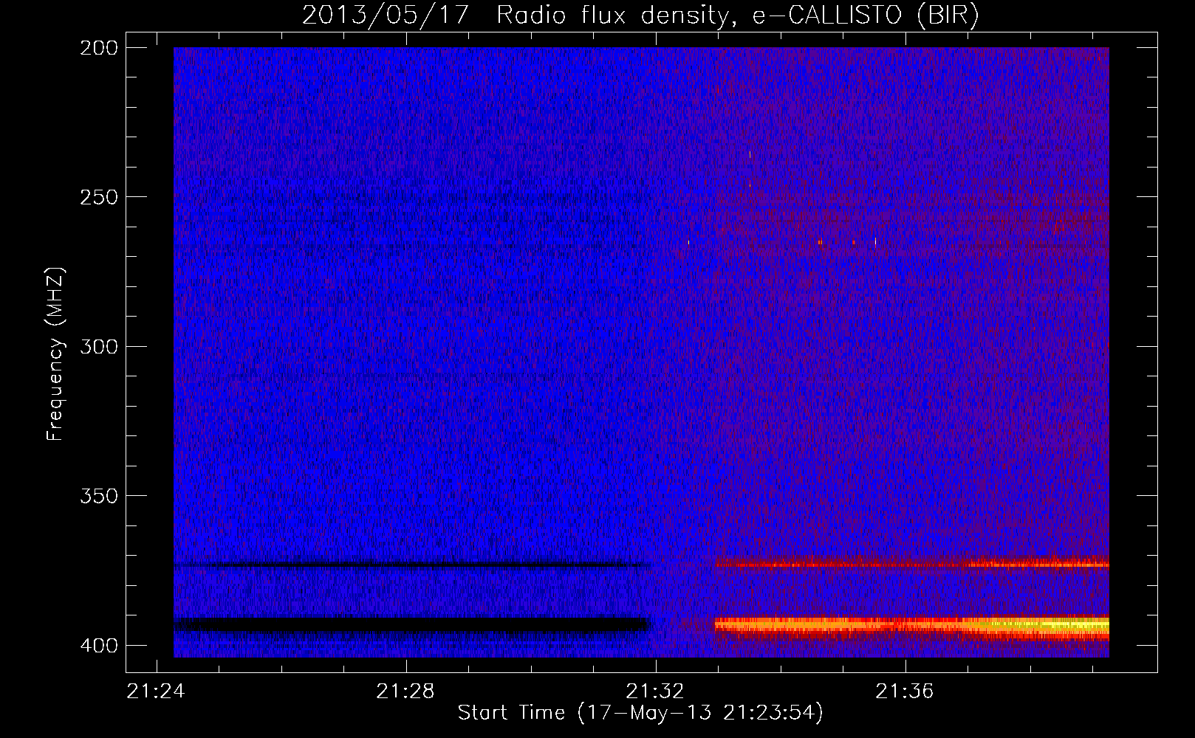Click the 250 frequency tick label
Image resolution: width=1195 pixels, height=738 pixels.
[x=98, y=197]
